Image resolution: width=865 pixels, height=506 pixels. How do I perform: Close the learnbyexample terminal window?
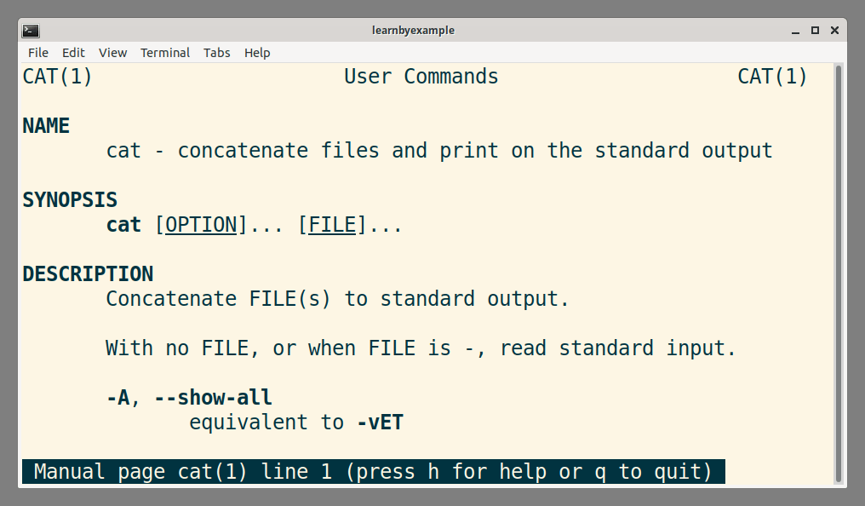pyautogui.click(x=835, y=30)
